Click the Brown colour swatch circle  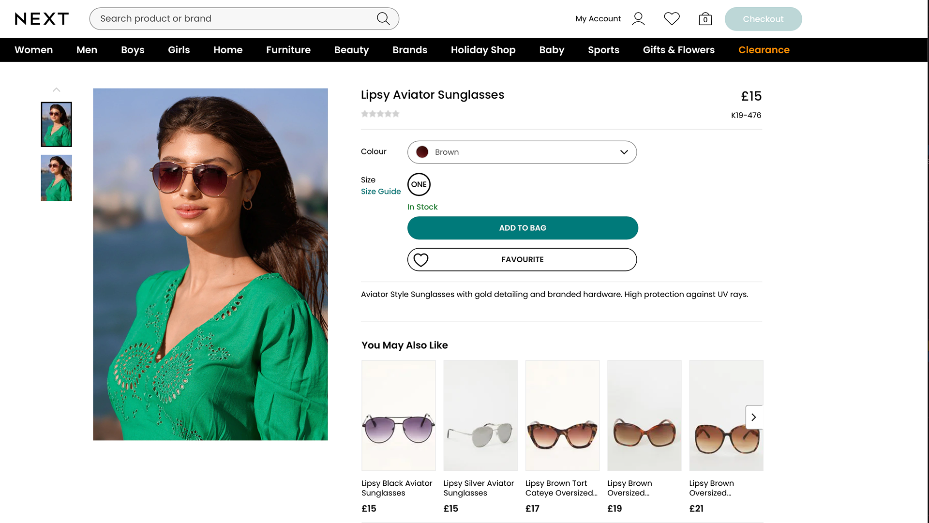(422, 152)
